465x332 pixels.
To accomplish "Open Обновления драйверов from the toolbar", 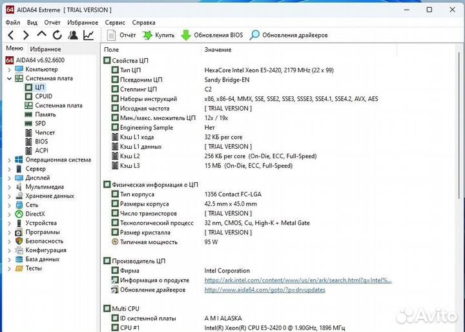I will point(289,36).
